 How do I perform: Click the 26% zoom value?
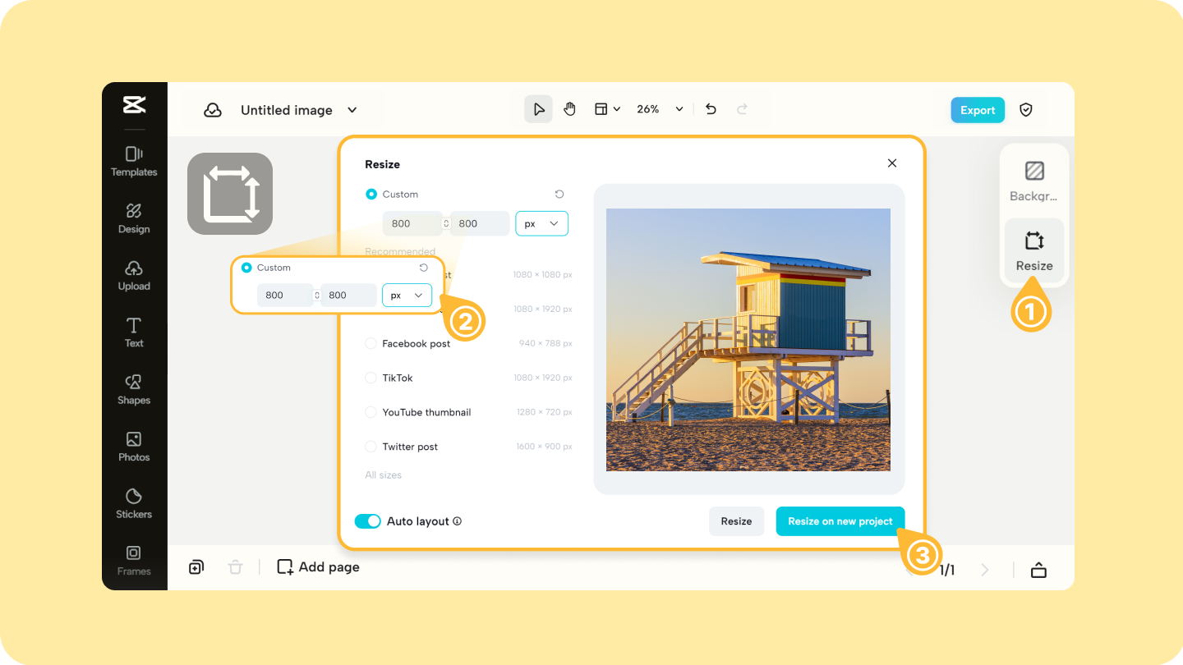648,109
